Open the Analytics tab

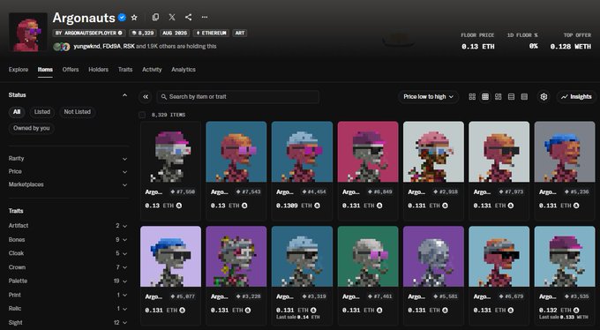(x=184, y=70)
